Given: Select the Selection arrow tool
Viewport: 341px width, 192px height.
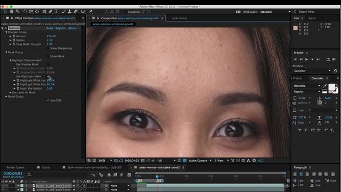Looking at the screenshot, I should (x=5, y=12).
